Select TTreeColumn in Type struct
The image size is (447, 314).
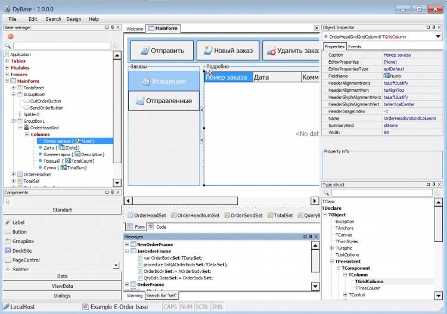coord(368,288)
